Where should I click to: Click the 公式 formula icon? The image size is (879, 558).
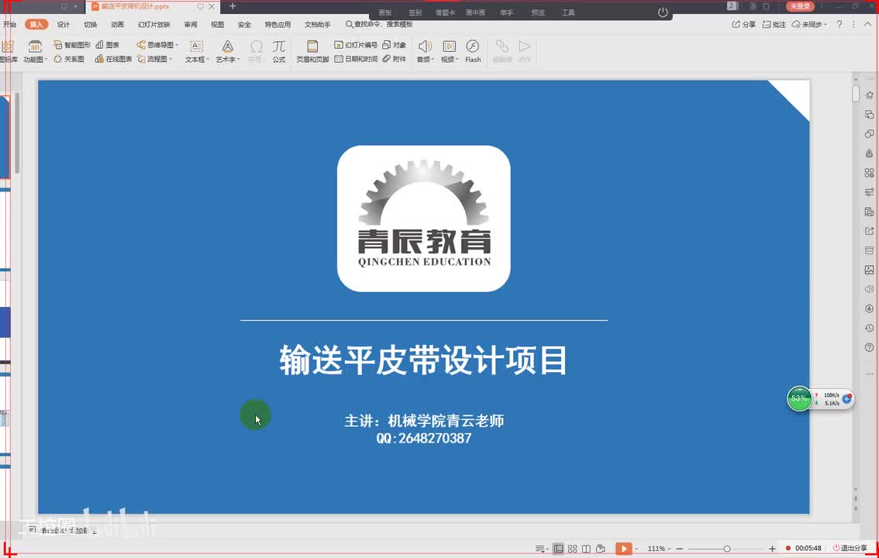[278, 46]
